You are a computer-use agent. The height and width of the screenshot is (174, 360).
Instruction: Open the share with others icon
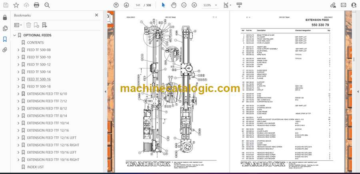(x=354, y=5)
